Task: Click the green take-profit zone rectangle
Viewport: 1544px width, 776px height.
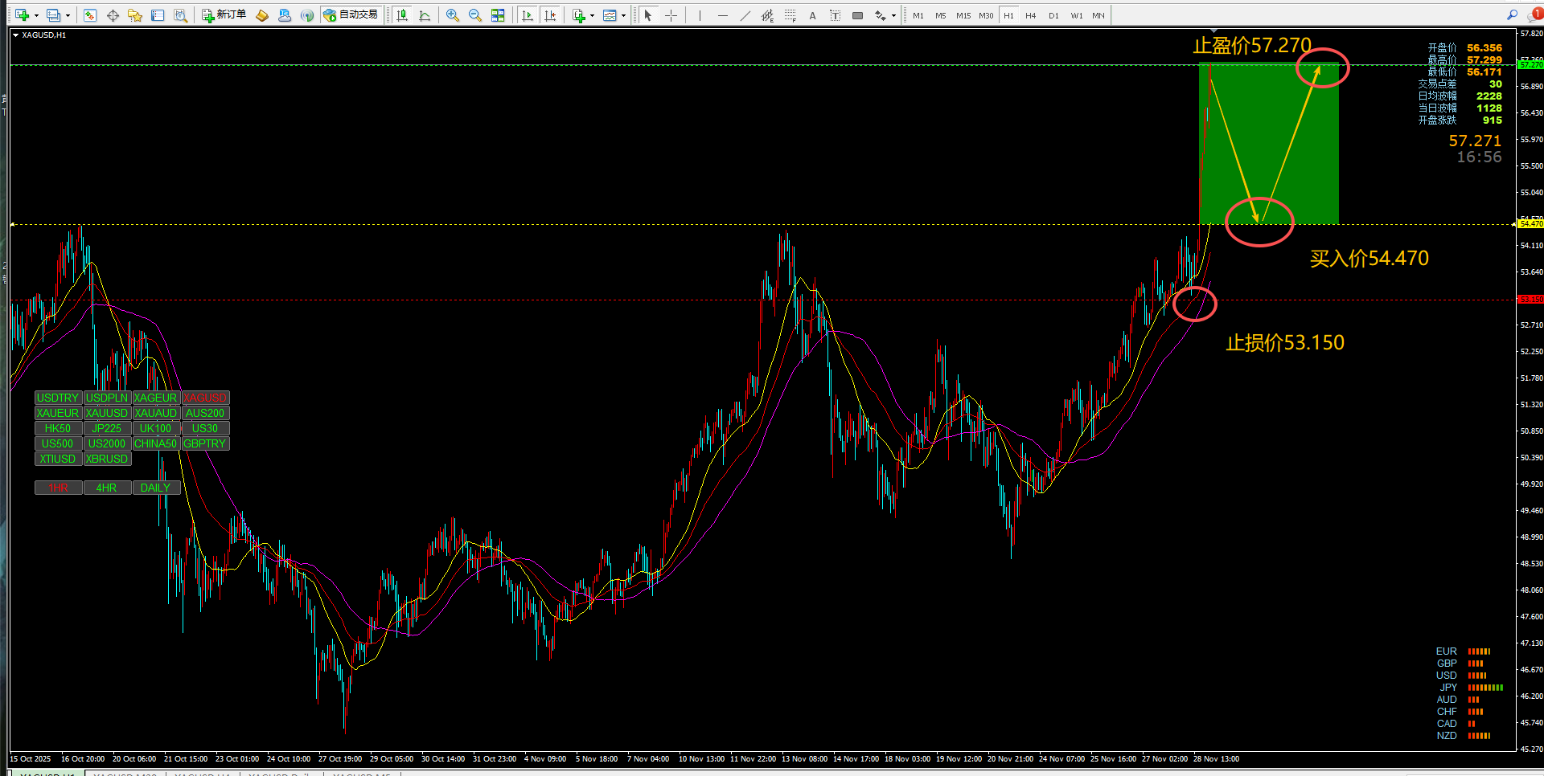Action: pos(1268,143)
